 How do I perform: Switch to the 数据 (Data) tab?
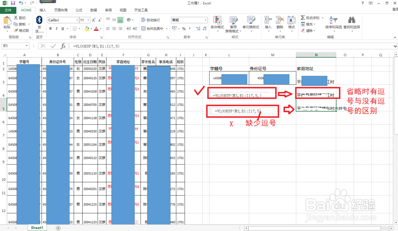pyautogui.click(x=94, y=10)
